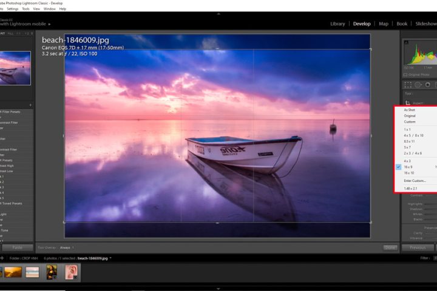This screenshot has width=437, height=291.
Task: Select the Red Eye Correction tool icon
Action: tap(427, 85)
